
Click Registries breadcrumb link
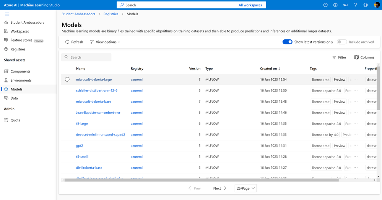click(x=111, y=14)
